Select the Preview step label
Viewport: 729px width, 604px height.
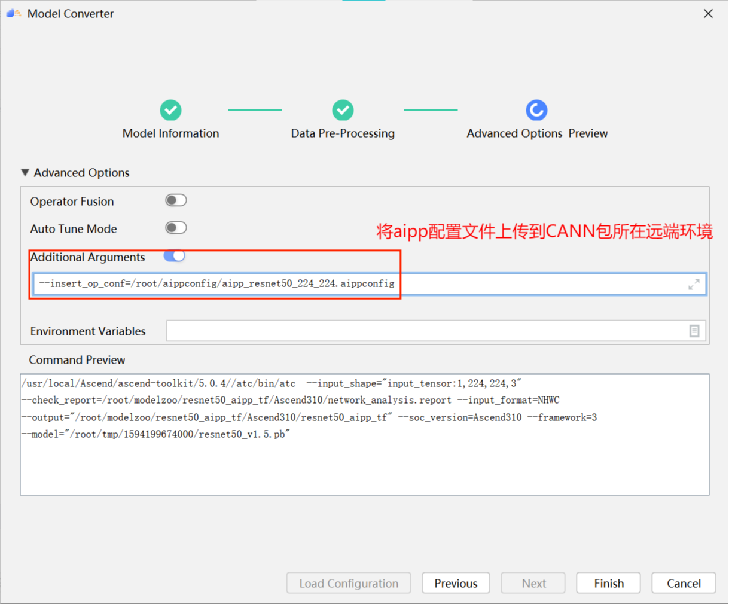(x=588, y=133)
